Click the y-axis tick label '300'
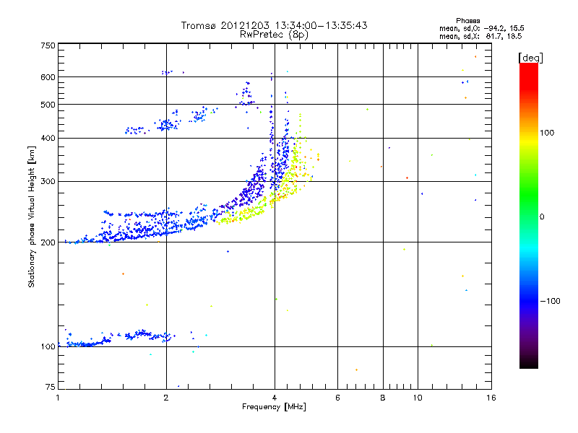The image size is (578, 433). (48, 181)
